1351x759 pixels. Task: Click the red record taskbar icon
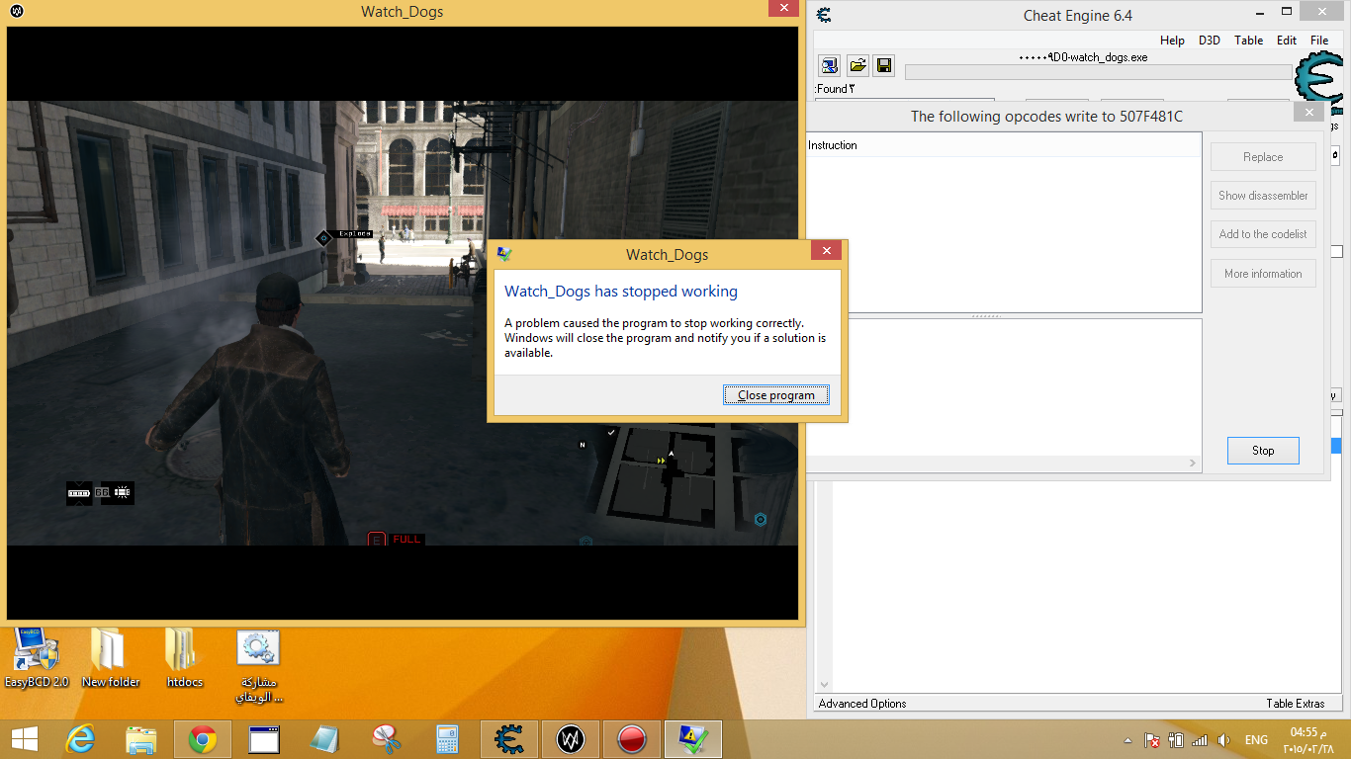point(631,739)
